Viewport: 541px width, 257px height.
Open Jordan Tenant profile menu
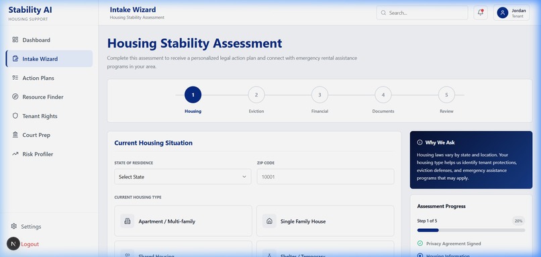pyautogui.click(x=511, y=13)
